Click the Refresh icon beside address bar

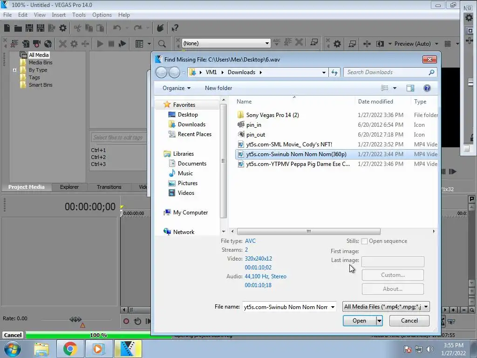click(x=334, y=72)
